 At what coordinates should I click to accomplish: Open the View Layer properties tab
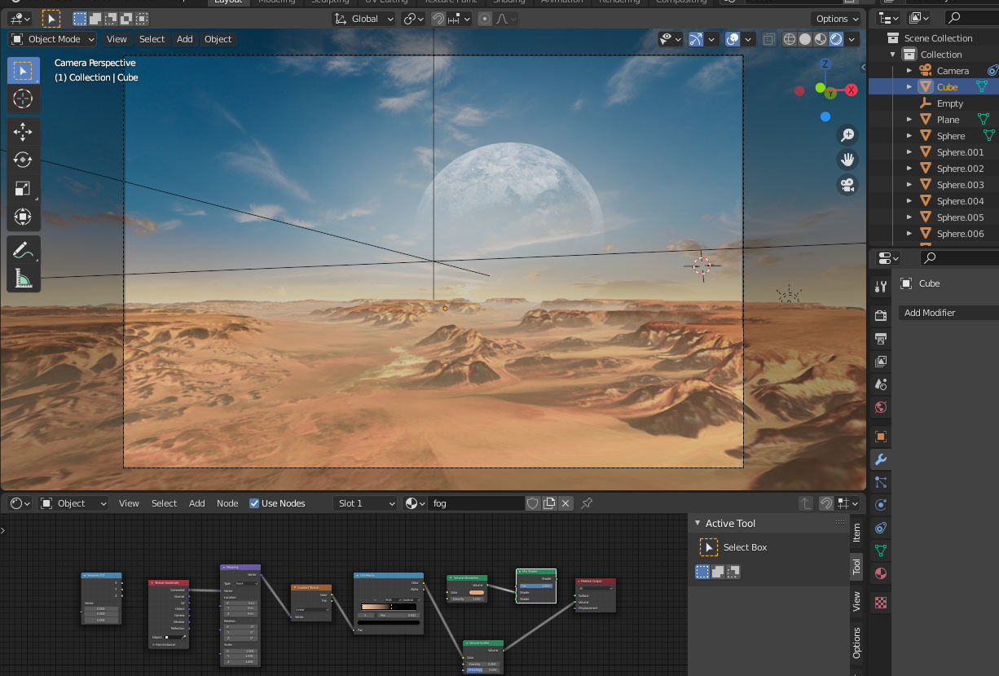(x=880, y=362)
